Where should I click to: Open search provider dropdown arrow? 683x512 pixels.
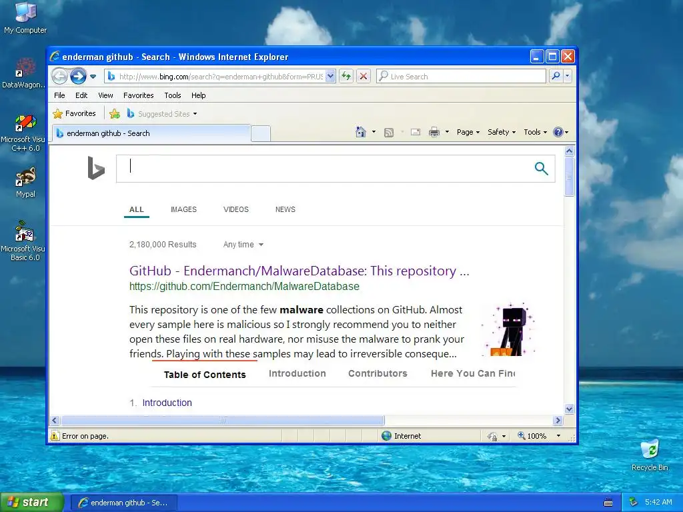(567, 76)
